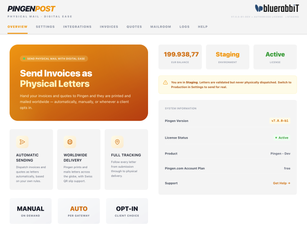Viewport: 307px width, 228px height.
Task: Click the 'Send Invoices as Physical Letters' heading
Action: pos(56,79)
